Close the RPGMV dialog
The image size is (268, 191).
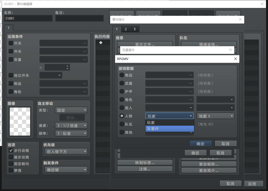click(235, 59)
